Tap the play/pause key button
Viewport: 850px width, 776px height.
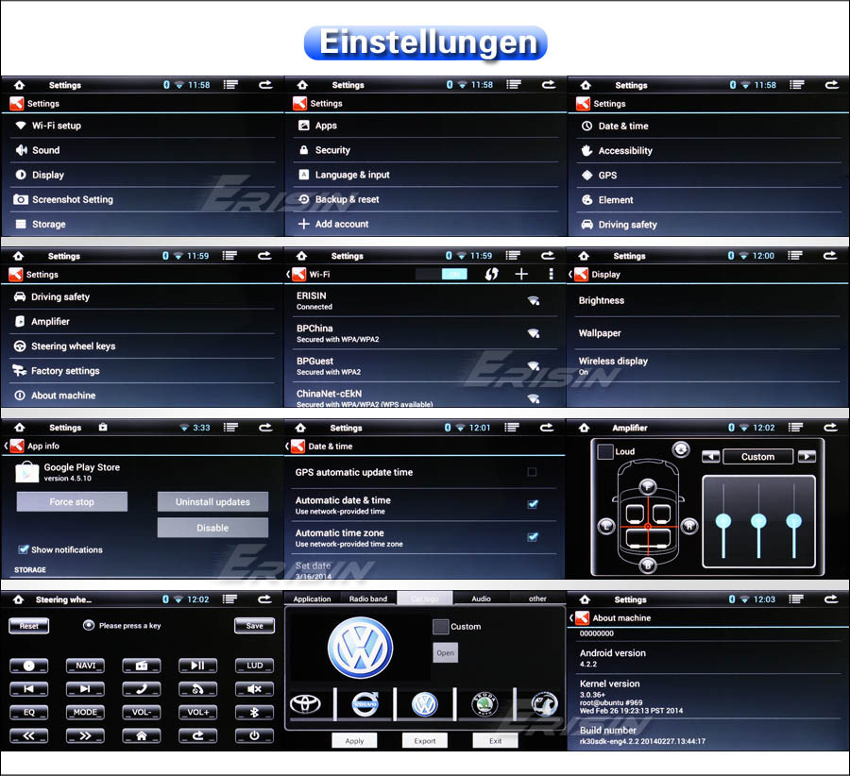pyautogui.click(x=197, y=666)
